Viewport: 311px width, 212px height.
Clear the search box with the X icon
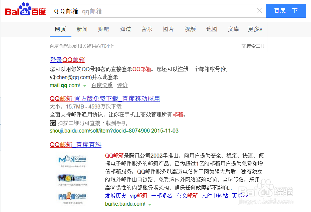tap(259, 11)
